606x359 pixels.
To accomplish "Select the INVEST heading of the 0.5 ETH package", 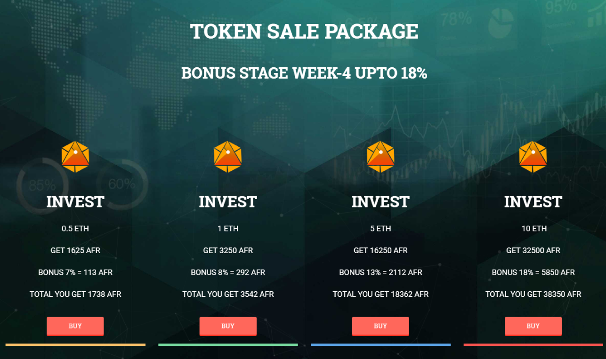I will tap(75, 202).
